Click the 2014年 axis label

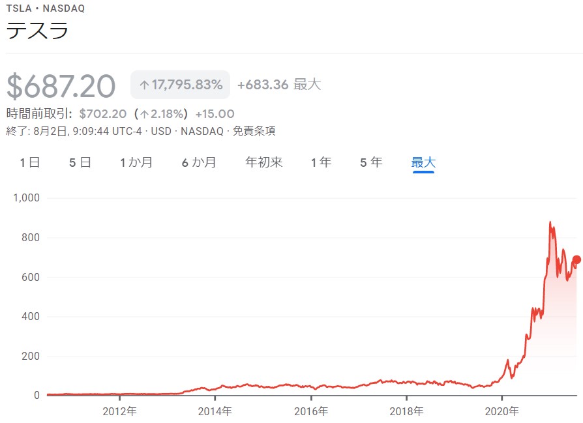(x=215, y=411)
